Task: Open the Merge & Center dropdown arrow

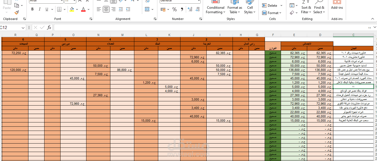Action: tap(152, 9)
